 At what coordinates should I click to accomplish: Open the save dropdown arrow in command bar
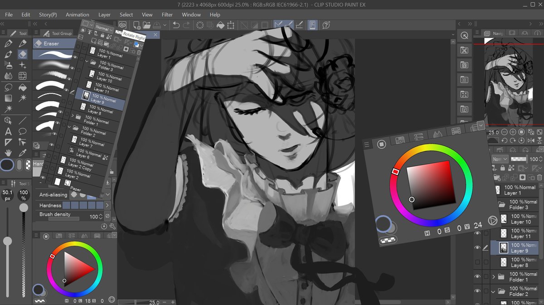(x=165, y=25)
